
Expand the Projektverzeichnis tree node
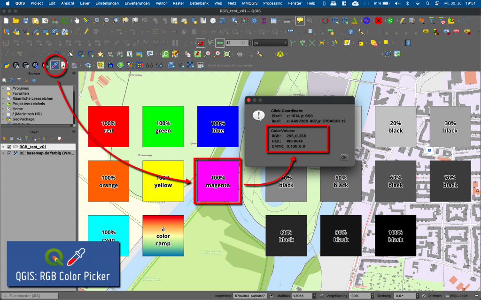tap(3, 104)
